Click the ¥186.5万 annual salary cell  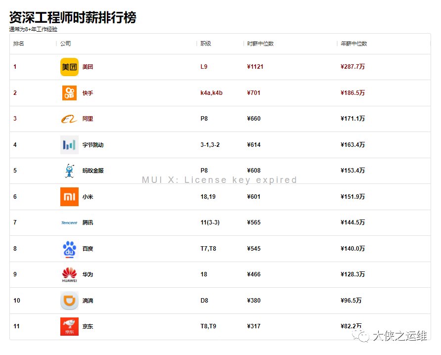(x=353, y=93)
